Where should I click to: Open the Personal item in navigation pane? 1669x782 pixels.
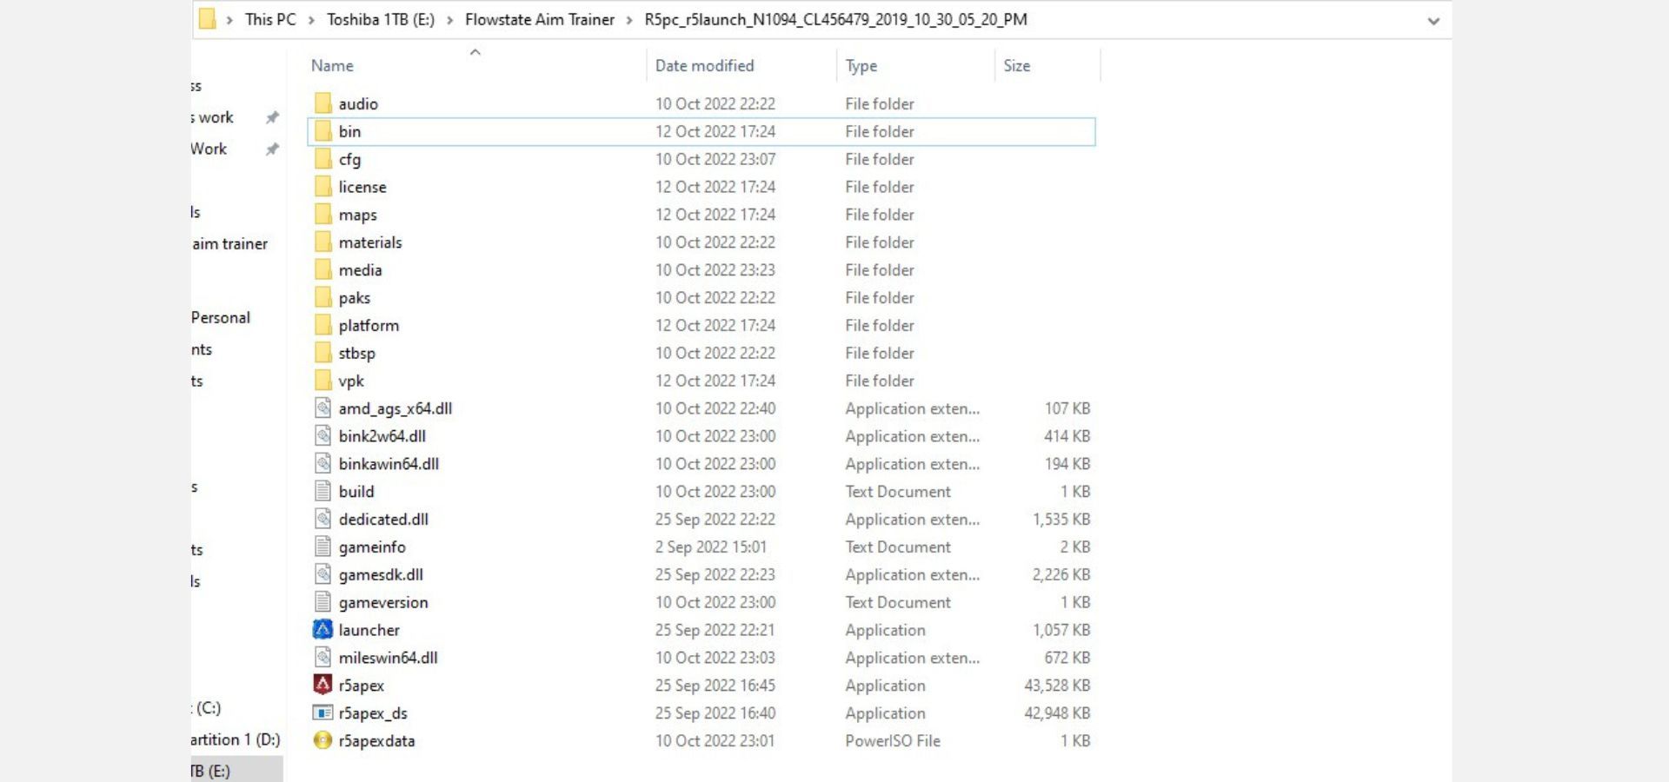[221, 318]
